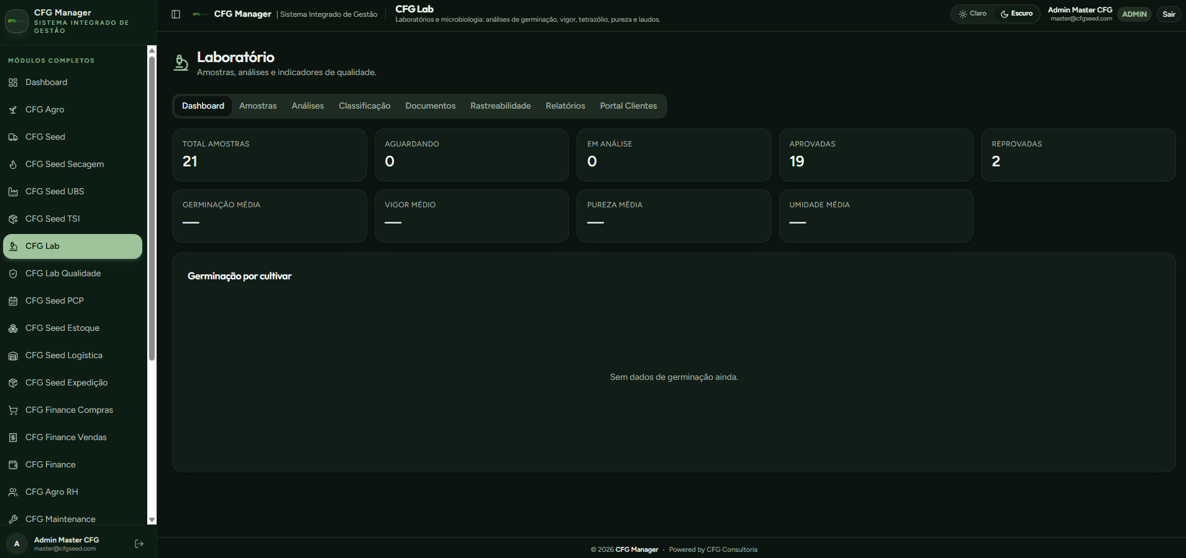Image resolution: width=1186 pixels, height=558 pixels.
Task: Click the 'MÓDULOS COMPLETOS' sidebar heading
Action: pyautogui.click(x=52, y=61)
